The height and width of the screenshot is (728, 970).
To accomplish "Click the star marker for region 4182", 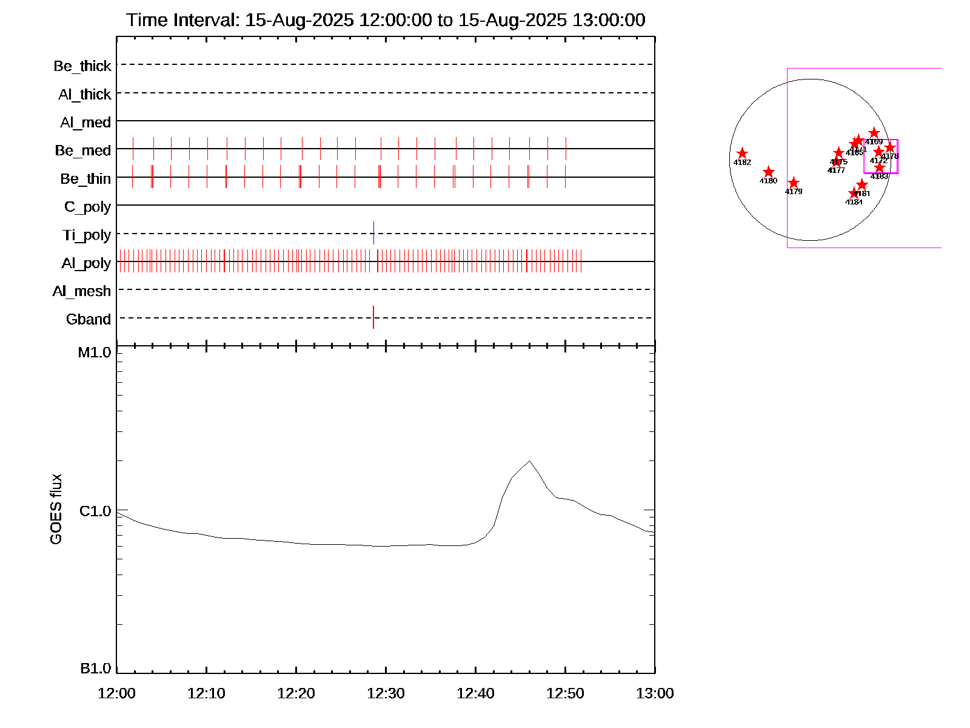I will tap(742, 153).
